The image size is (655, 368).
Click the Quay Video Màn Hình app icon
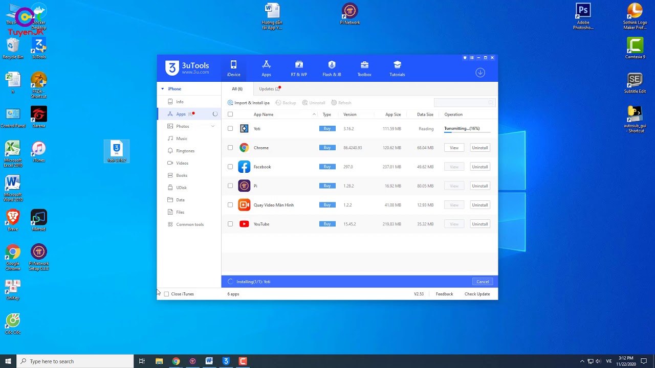tap(244, 205)
